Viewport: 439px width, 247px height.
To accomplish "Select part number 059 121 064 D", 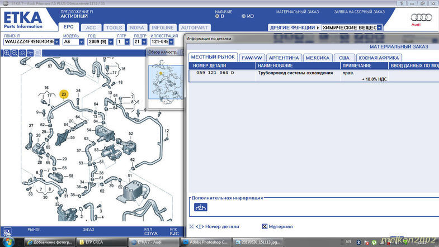I will point(215,73).
